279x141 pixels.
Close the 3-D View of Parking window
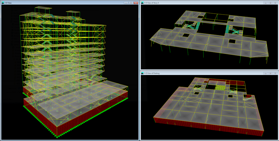[275, 73]
